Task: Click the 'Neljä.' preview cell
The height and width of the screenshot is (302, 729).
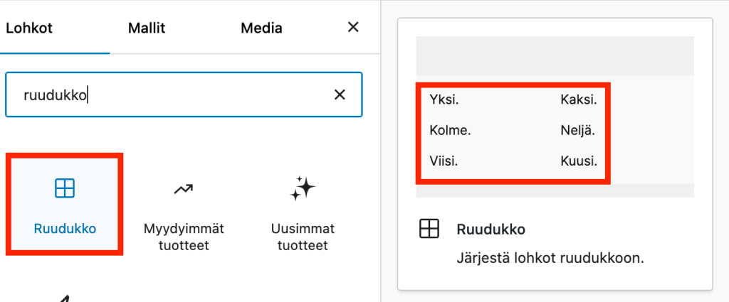Action: click(577, 130)
